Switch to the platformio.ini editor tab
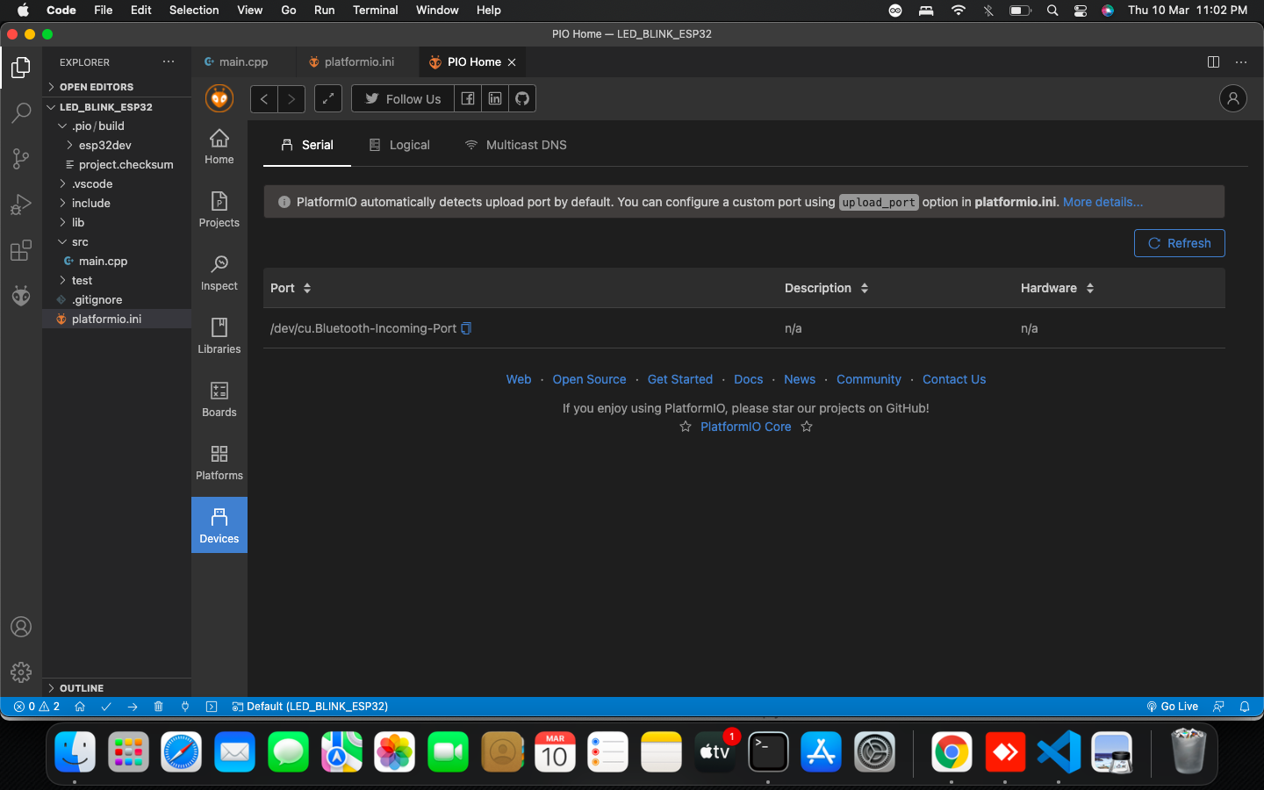Screen dimensions: 1264x790 pos(358,61)
